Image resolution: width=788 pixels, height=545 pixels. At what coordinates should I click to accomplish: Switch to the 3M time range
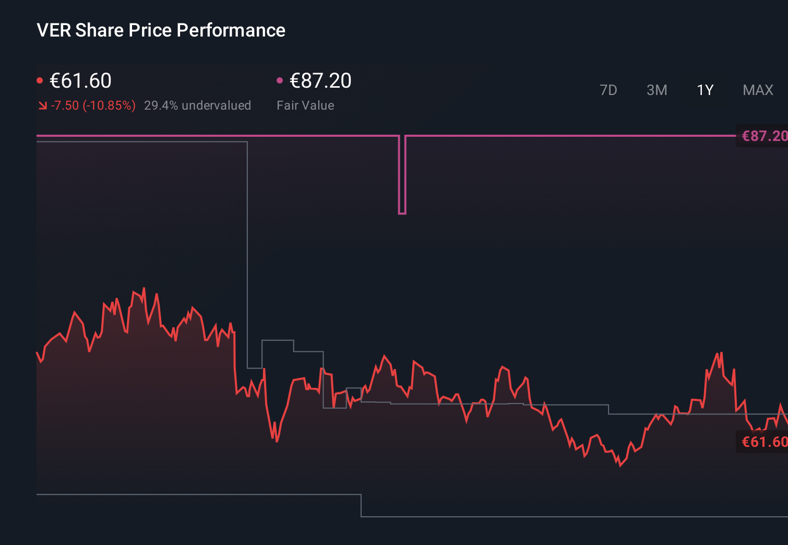pos(656,90)
